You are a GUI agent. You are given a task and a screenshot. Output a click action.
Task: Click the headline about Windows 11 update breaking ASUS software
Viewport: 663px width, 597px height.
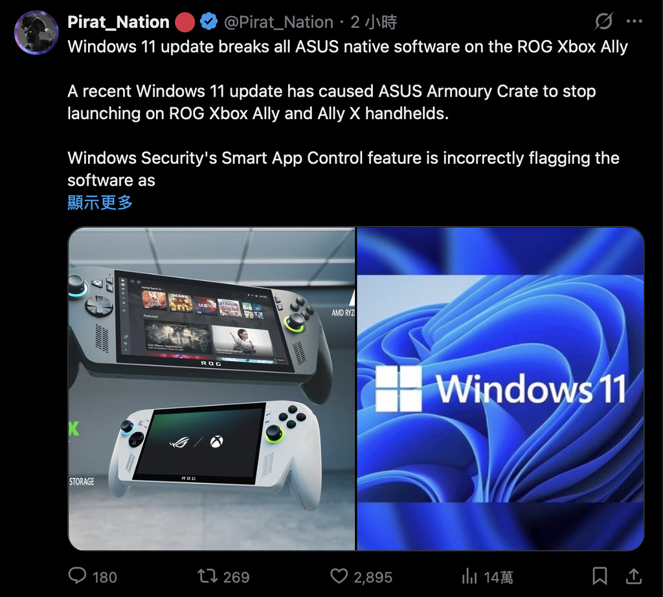(x=348, y=47)
